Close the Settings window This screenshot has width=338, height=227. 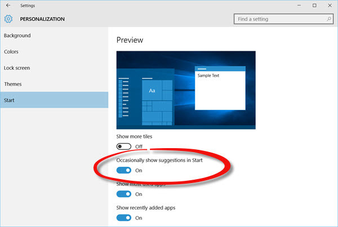pos(330,6)
